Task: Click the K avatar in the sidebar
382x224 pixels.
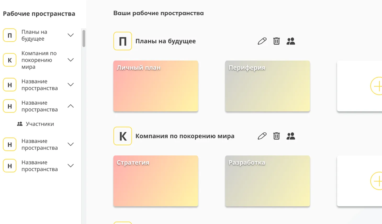Action: click(x=10, y=60)
